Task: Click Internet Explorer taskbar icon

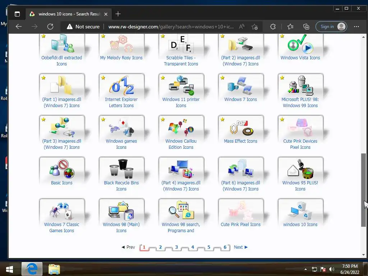Action: (x=32, y=269)
